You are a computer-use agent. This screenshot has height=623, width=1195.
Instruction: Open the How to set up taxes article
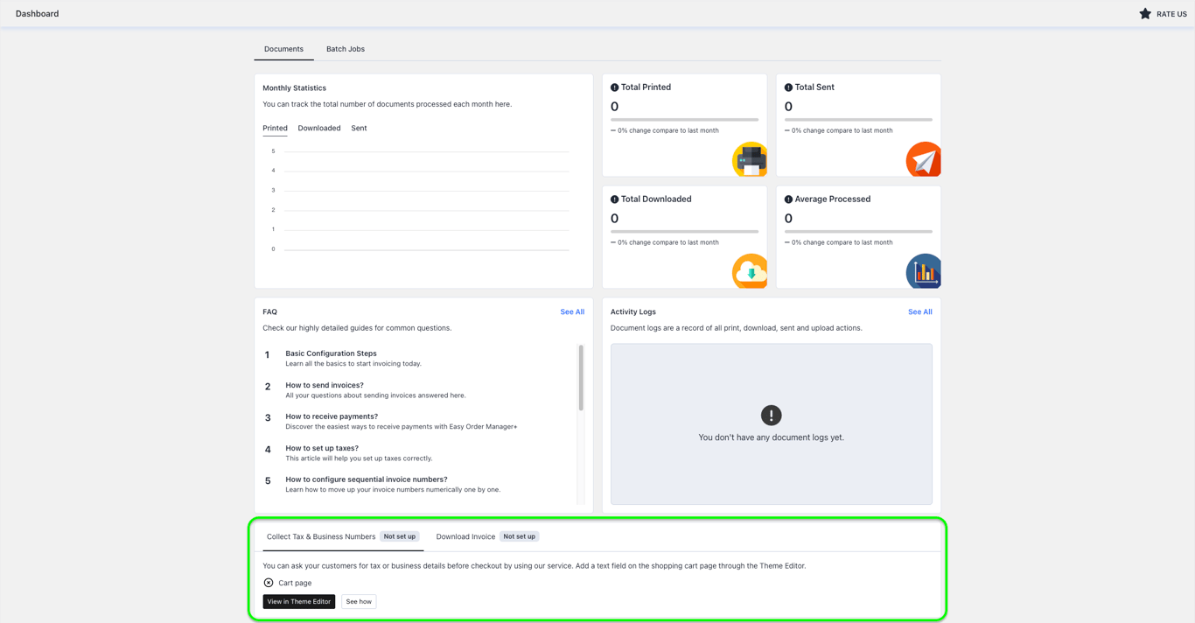tap(322, 448)
